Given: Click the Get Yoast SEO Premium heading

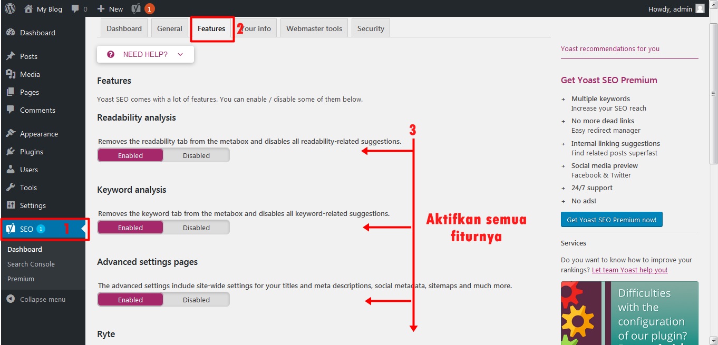Looking at the screenshot, I should click(609, 80).
